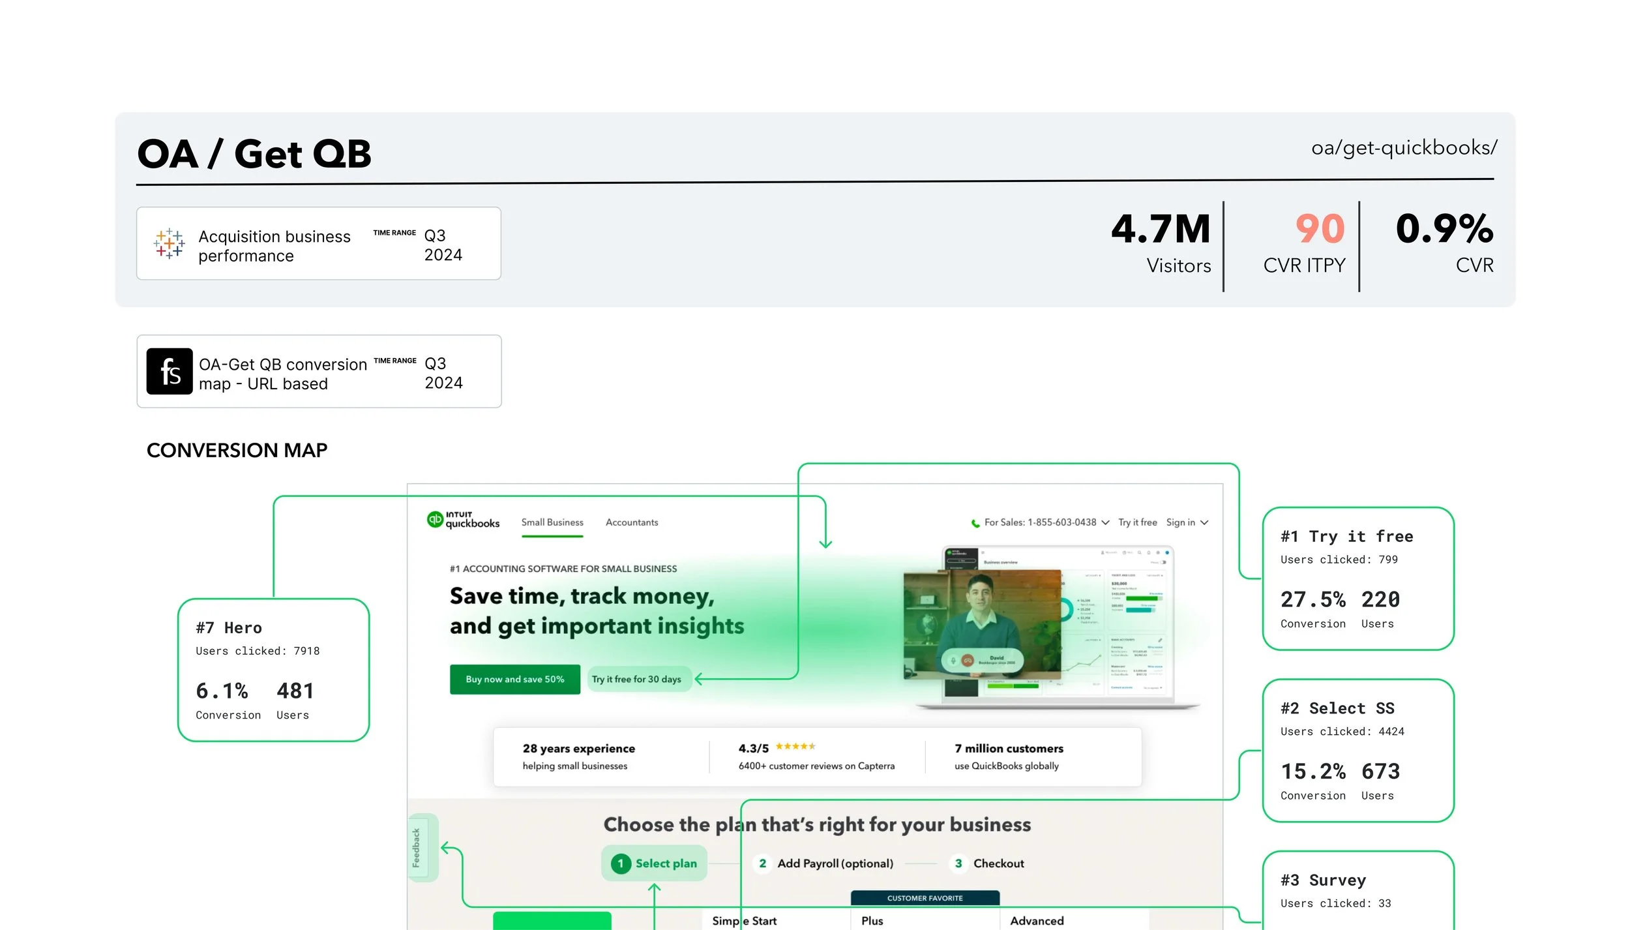
Task: Click the oa/get-quickbooks/ URL text
Action: click(1404, 148)
